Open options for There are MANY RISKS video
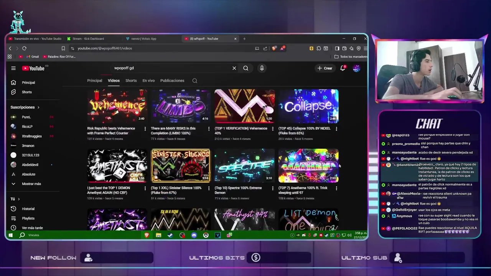Image resolution: width=491 pixels, height=276 pixels. [209, 129]
